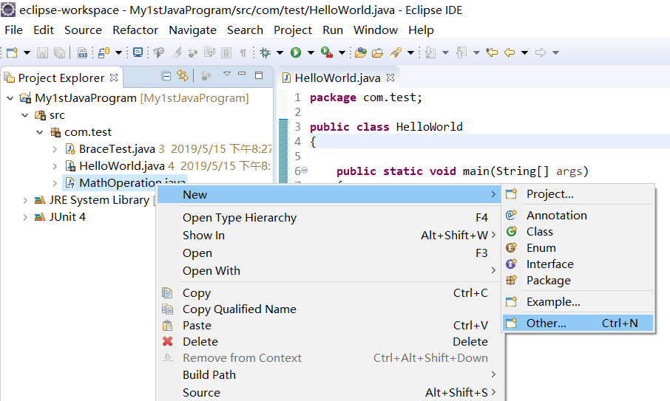Click the Previous Annotation toolbar icon

tap(461, 52)
